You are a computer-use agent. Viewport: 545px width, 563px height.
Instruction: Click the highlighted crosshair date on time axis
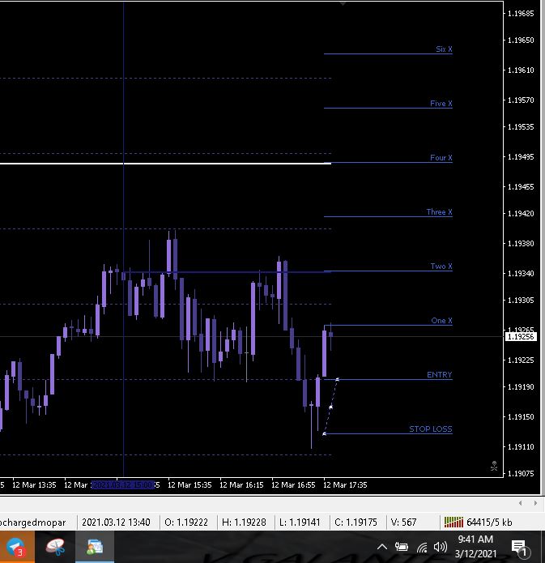123,484
